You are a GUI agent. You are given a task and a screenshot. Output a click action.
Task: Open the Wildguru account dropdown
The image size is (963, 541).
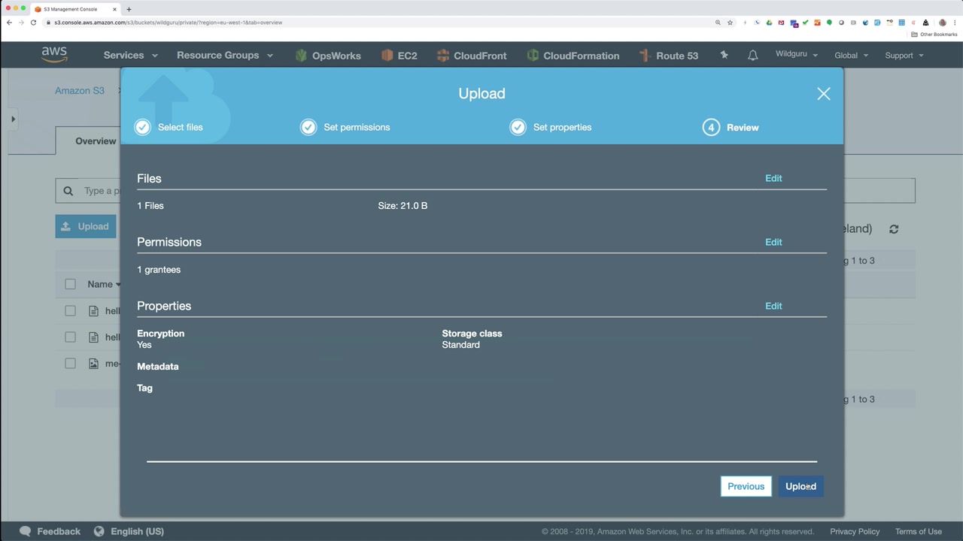coord(797,55)
